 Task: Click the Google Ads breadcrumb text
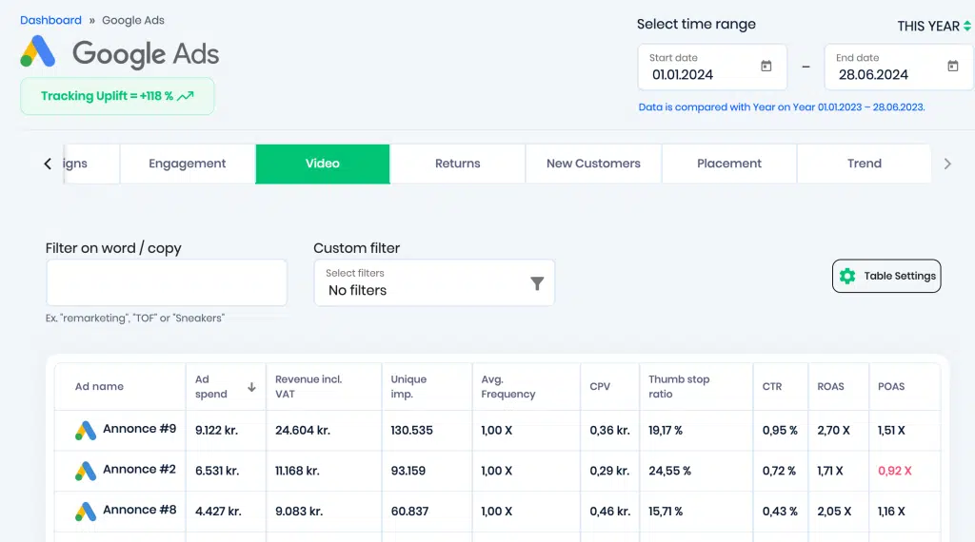tap(133, 20)
